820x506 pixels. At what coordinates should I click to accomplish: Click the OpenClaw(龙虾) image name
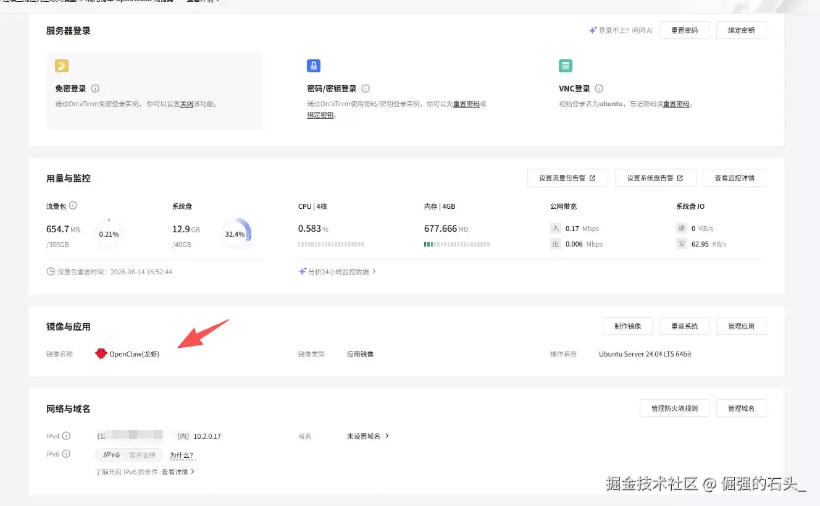(134, 354)
